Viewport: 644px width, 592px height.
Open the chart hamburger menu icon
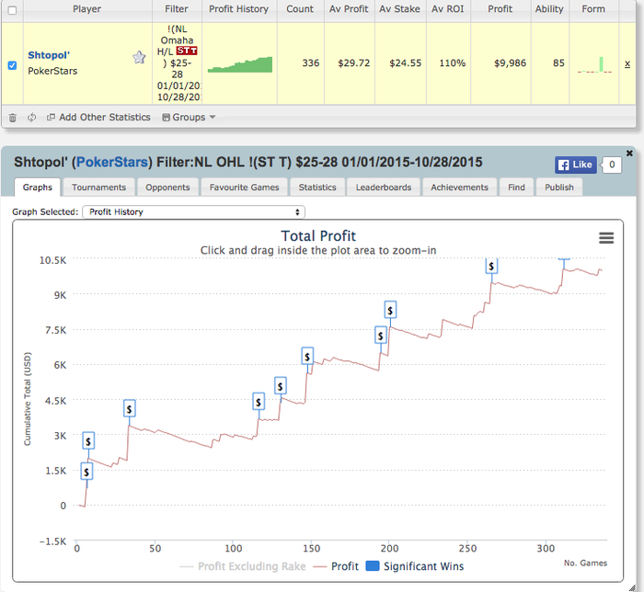tap(606, 238)
